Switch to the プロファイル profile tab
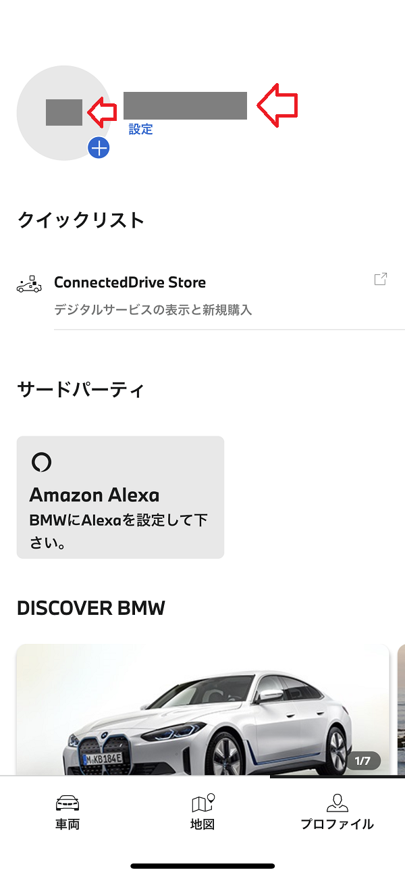 pos(337,812)
